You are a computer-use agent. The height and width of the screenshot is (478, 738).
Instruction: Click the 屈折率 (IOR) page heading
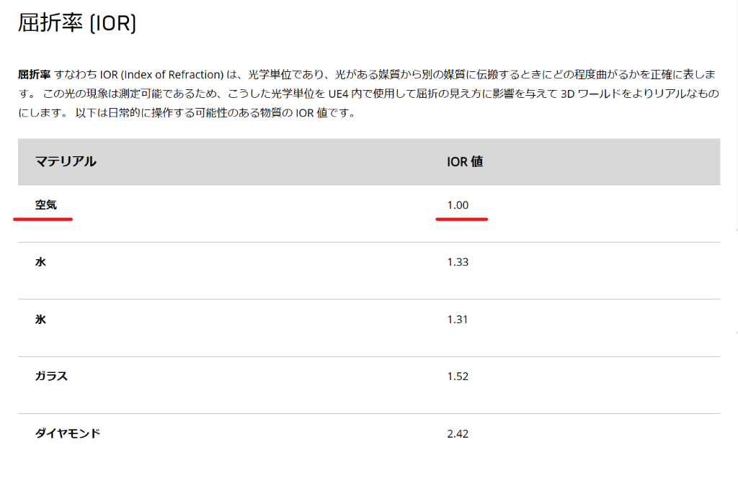pos(76,23)
